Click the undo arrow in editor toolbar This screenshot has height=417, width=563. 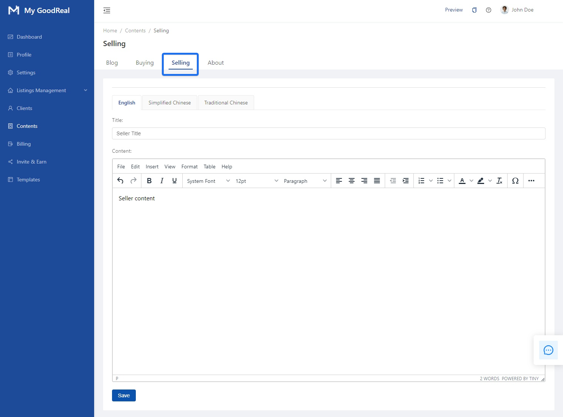tap(120, 181)
